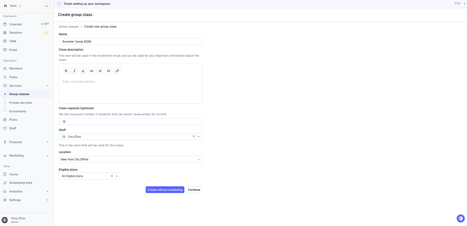Click the Staff shield icon
The image size is (467, 226).
[5, 128]
